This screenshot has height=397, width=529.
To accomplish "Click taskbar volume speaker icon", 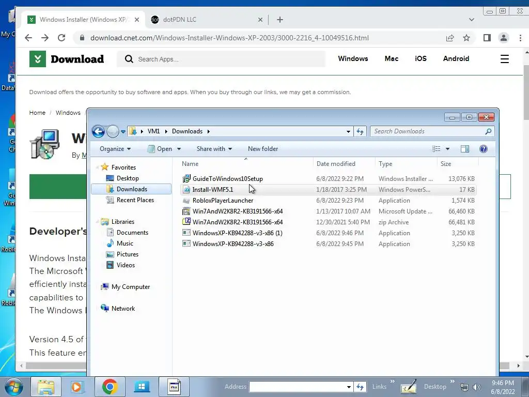I will pyautogui.click(x=476, y=387).
